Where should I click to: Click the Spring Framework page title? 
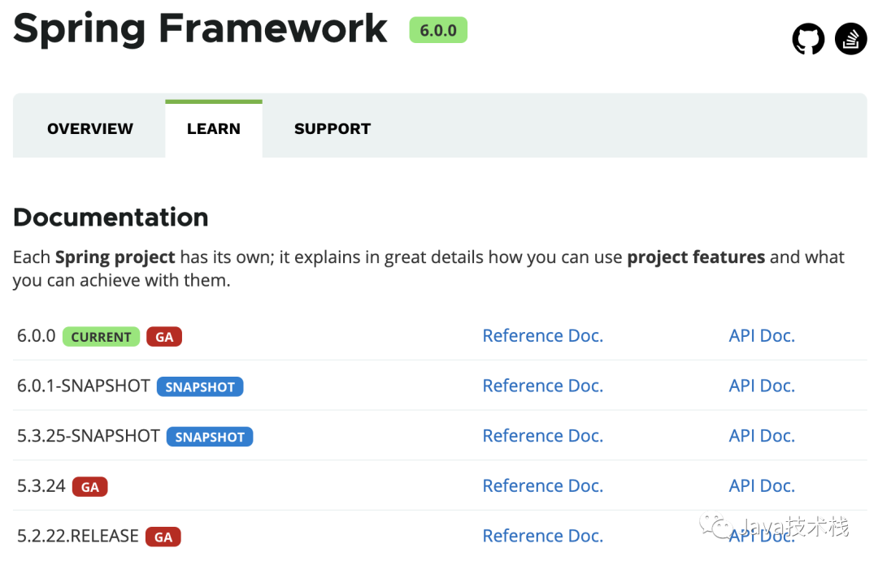click(x=200, y=29)
